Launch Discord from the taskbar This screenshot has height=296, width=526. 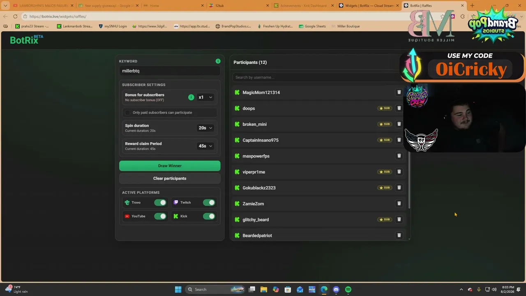coord(336,289)
